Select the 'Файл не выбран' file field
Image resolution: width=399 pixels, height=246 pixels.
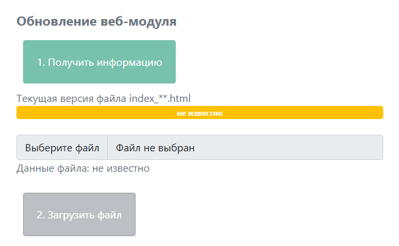(199, 147)
